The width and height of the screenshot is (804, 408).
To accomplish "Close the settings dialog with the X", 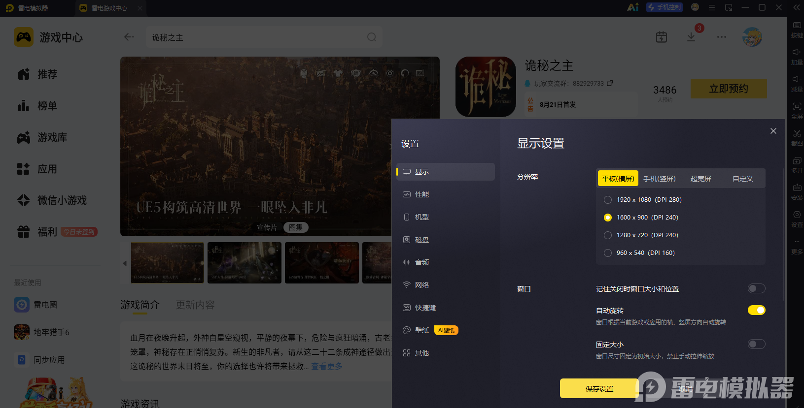I will pyautogui.click(x=773, y=131).
